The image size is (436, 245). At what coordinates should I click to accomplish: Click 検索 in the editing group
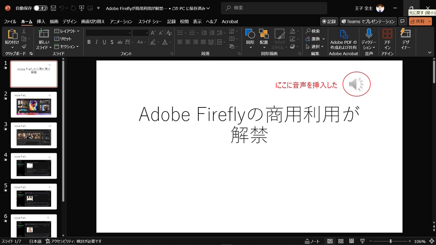point(313,31)
